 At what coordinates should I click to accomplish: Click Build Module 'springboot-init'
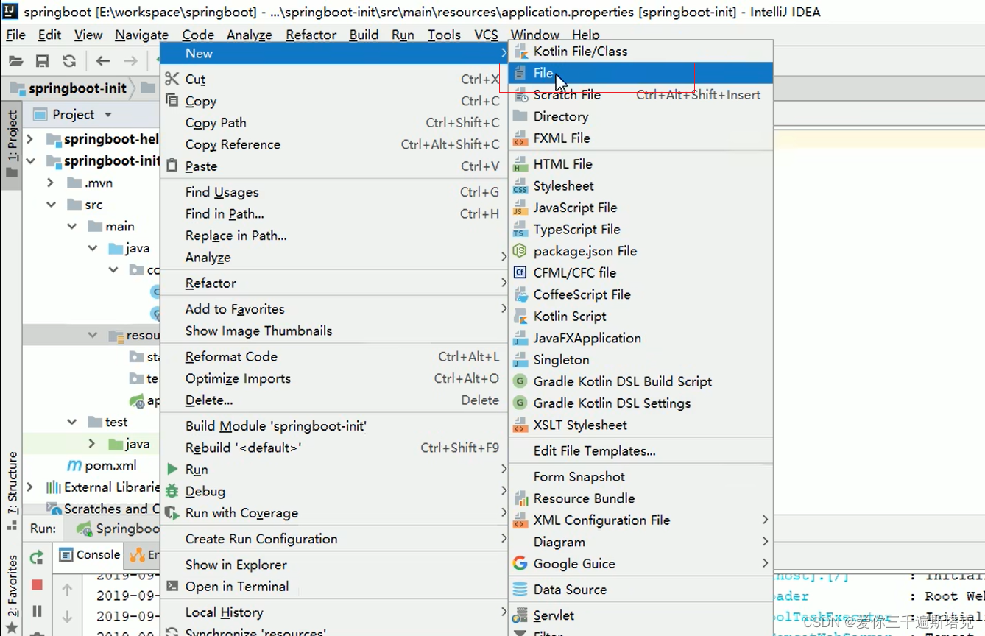[x=333, y=426]
